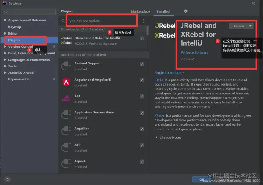Click project-level icon next to Version Control

54,47
